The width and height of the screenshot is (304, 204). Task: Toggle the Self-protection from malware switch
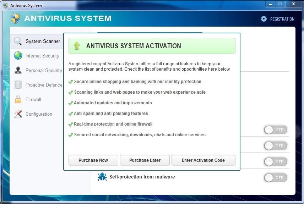pos(275,178)
